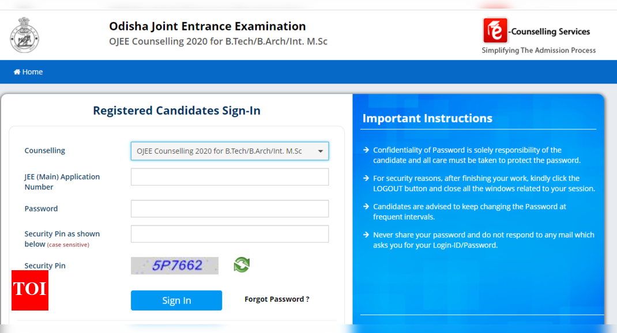Click the Odisha Joint Entrance Examination title
Image resolution: width=617 pixels, height=333 pixels.
[208, 27]
